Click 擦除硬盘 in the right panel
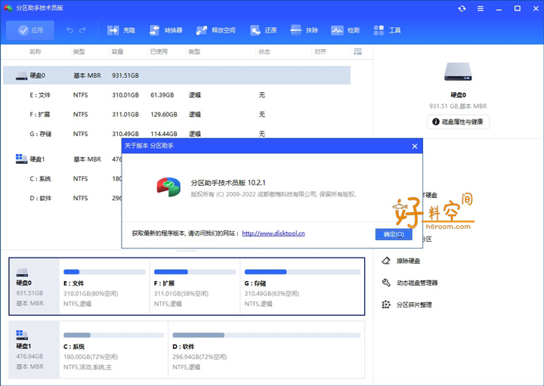The image size is (544, 386). point(408,261)
